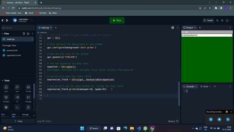Click the Python logo of the calculator repl
The height and width of the screenshot is (132, 234).
[x=15, y=21]
